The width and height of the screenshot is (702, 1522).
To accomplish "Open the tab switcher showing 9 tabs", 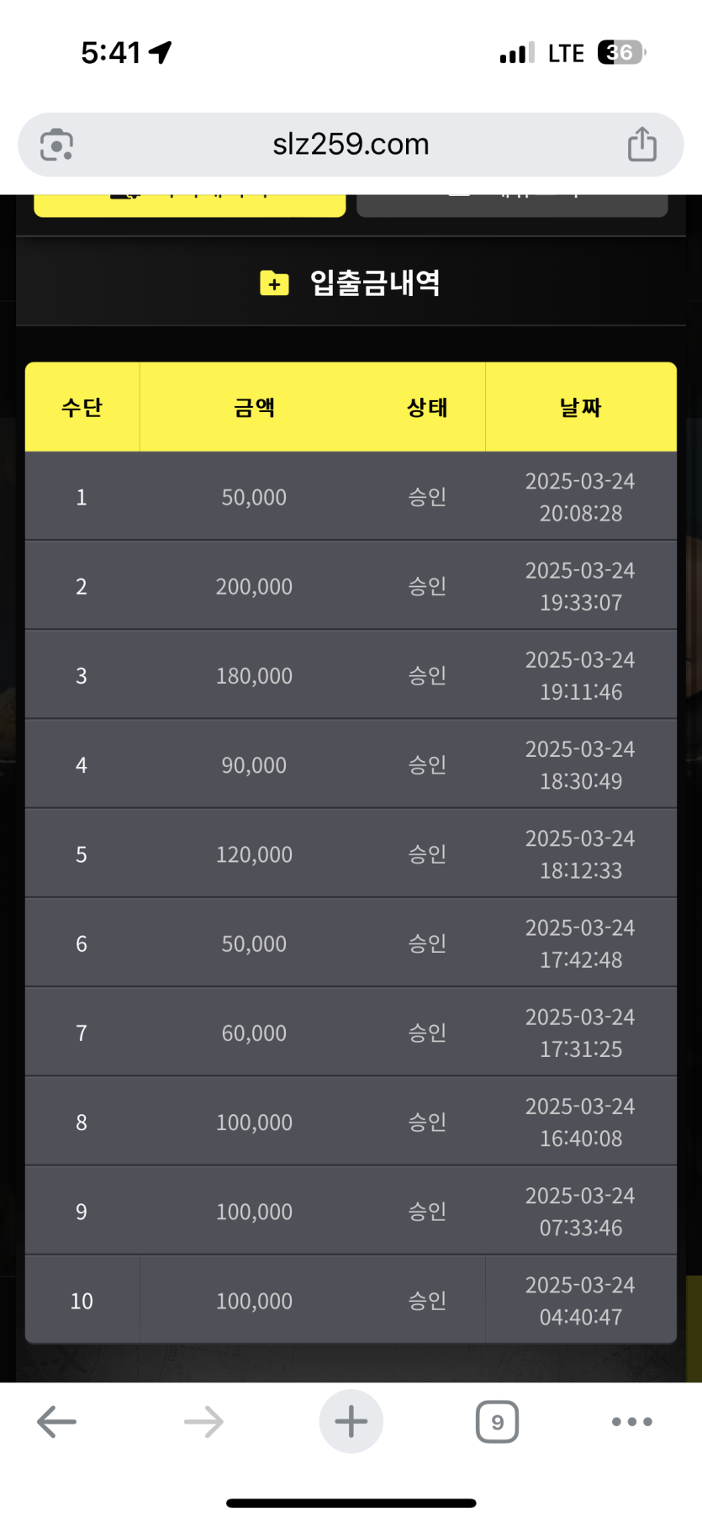I will coord(497,1422).
